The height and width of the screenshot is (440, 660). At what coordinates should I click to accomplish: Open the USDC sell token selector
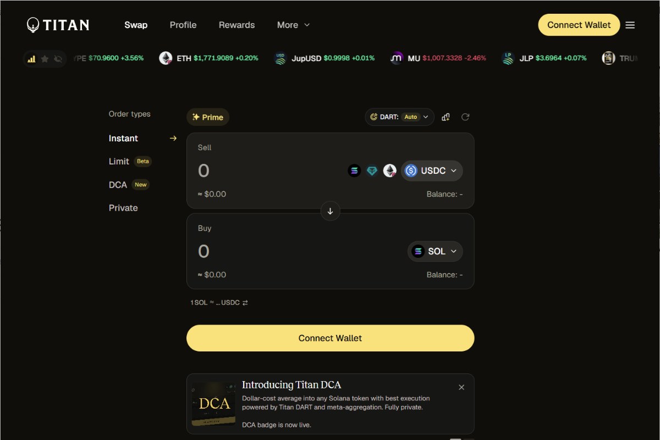[432, 170]
